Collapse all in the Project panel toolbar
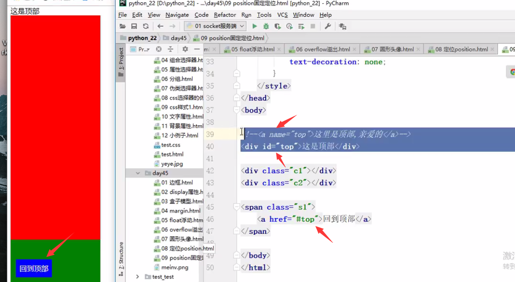Viewport: 515px width, 282px height. click(170, 49)
